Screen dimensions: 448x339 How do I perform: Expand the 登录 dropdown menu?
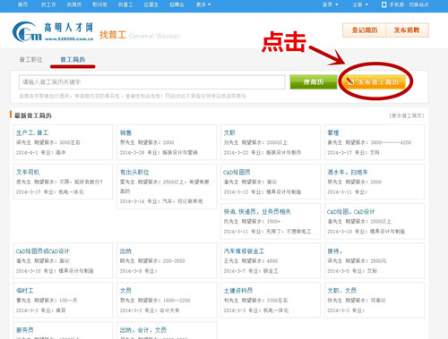pyautogui.click(x=331, y=4)
